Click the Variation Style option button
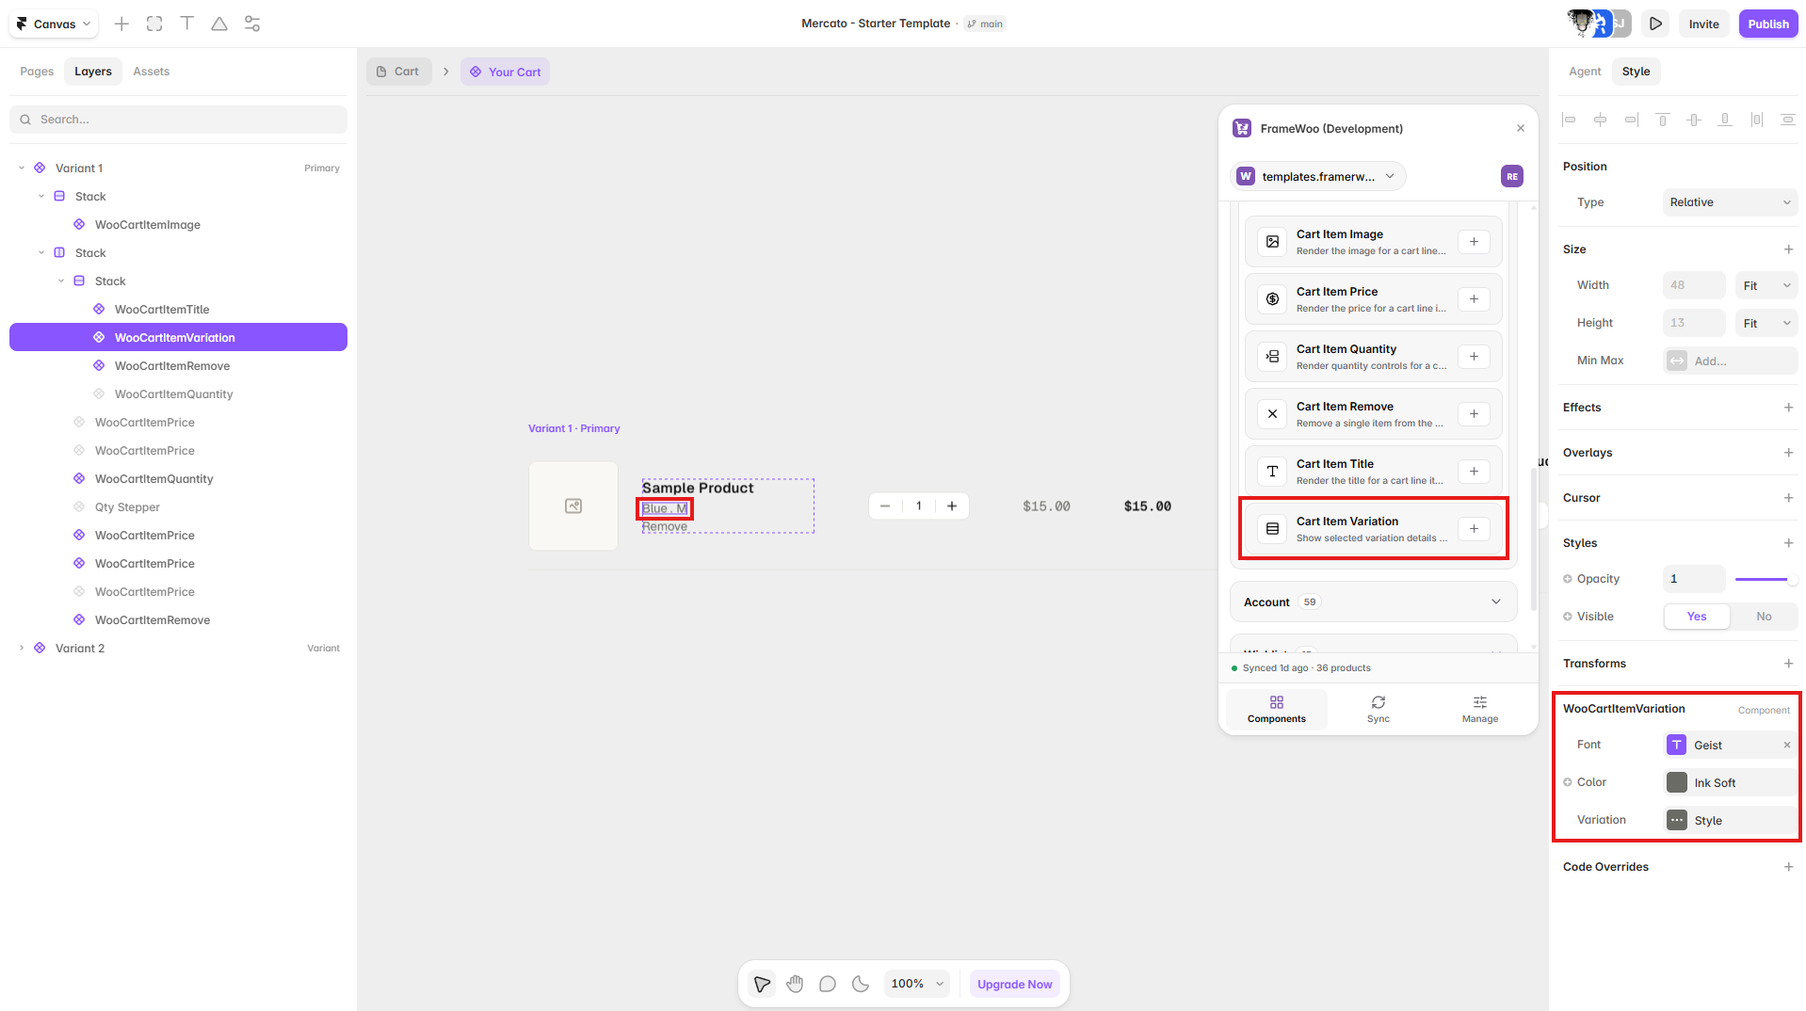 coord(1730,820)
